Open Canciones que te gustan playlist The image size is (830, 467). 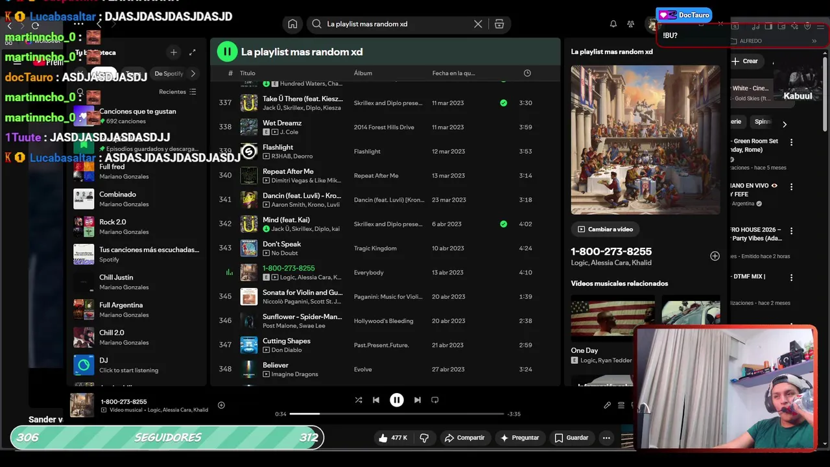(136, 116)
